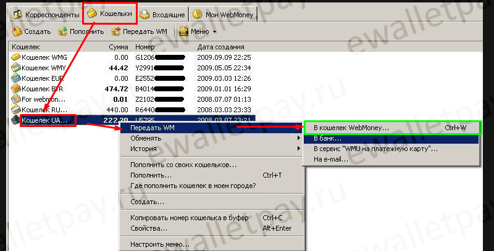This screenshot has height=251, width=494.
Task: Choose В банк... submenu item
Action: (x=391, y=138)
